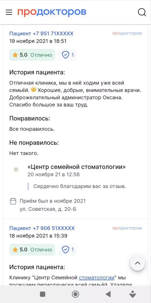This screenshot has height=303, width=151.
Task: Open patient +7 951 71XXXXX profile
Action: tap(41, 33)
